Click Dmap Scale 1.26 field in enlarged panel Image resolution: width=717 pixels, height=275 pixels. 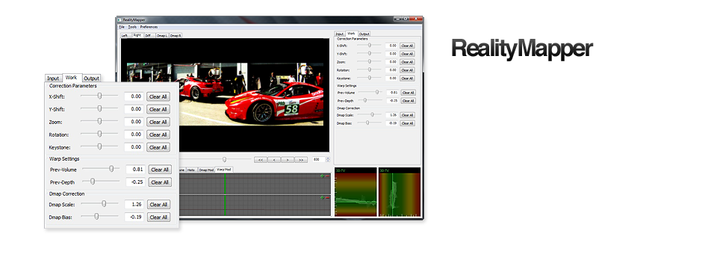[134, 205]
